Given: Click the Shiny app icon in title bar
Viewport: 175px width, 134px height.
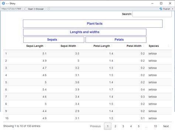Looking at the screenshot, I should pyautogui.click(x=3, y=3).
